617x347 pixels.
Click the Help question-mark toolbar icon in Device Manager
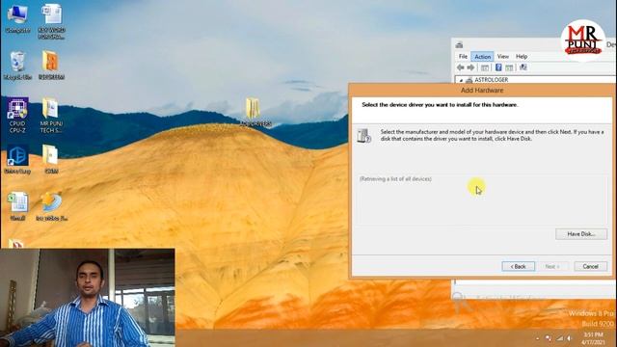(x=498, y=67)
